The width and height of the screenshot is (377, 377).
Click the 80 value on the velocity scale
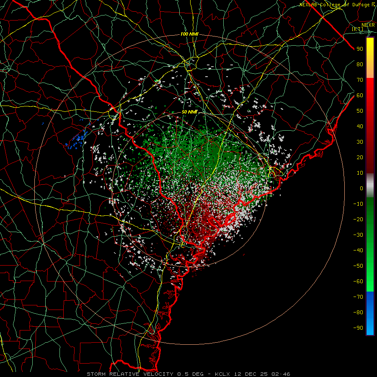click(x=360, y=64)
